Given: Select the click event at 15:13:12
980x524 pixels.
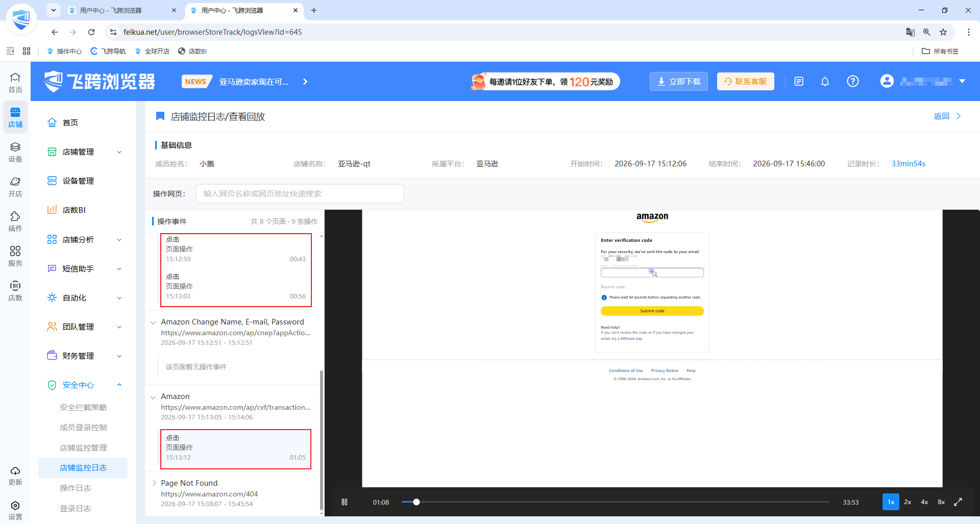Looking at the screenshot, I should click(x=236, y=448).
